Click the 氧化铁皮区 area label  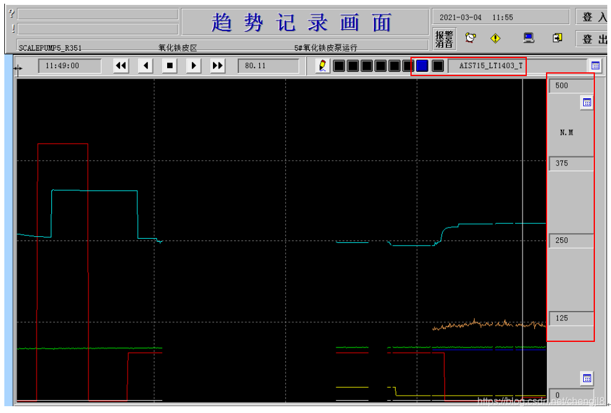pos(178,48)
